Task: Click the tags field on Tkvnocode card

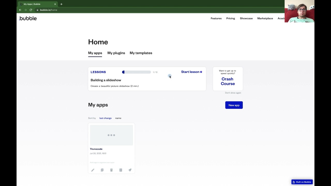Action: [x=102, y=162]
